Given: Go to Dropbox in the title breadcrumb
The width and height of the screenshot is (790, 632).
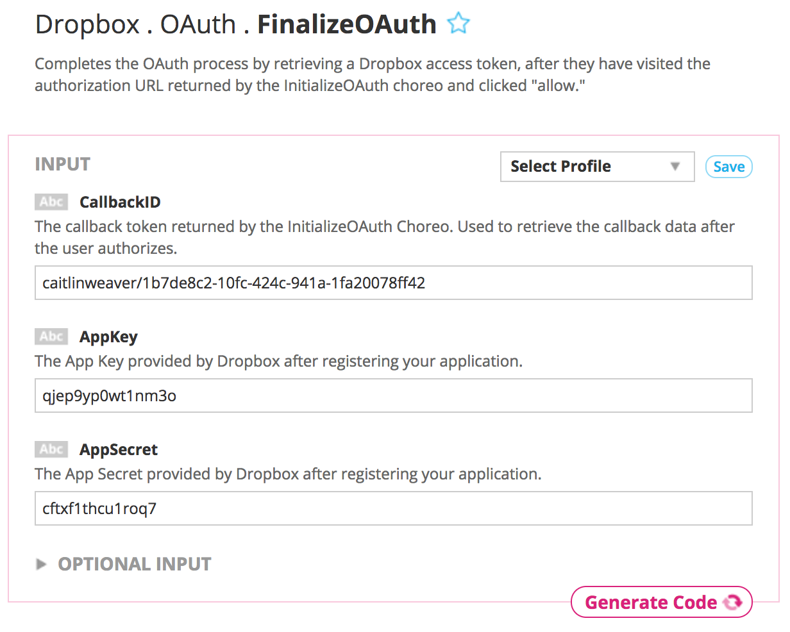Looking at the screenshot, I should [87, 24].
